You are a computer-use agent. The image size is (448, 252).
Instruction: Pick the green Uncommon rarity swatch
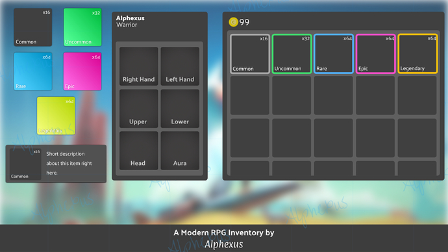click(82, 27)
